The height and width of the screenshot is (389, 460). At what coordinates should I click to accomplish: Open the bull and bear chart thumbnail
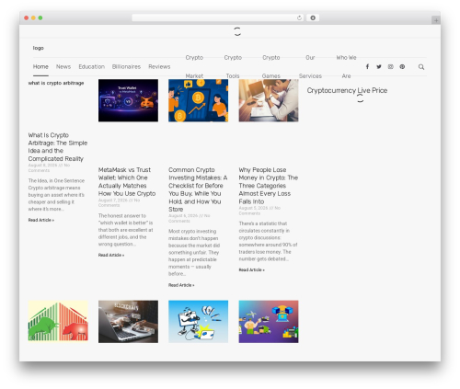click(58, 321)
